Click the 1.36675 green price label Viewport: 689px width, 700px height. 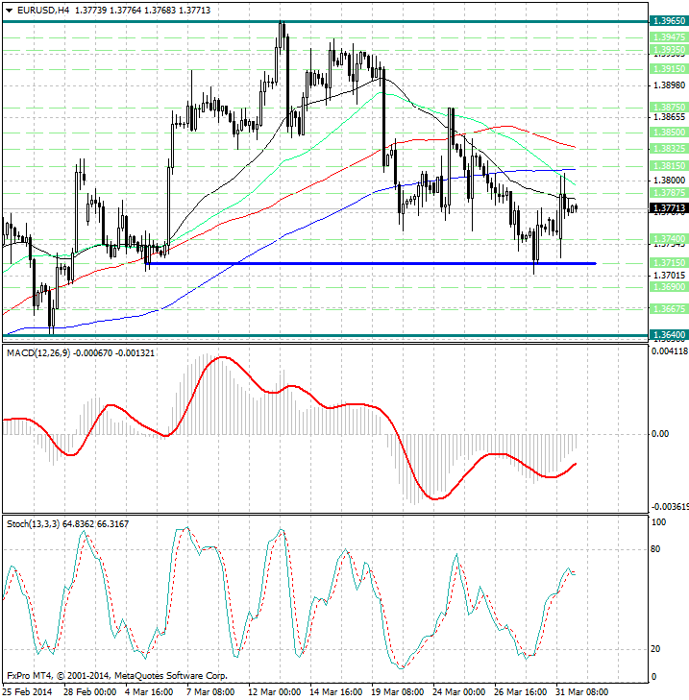[669, 308]
